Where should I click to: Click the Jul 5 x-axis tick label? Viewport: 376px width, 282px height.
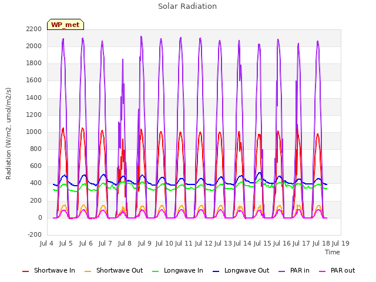click(66, 243)
